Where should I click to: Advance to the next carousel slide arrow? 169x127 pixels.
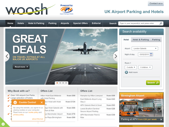point(115,56)
